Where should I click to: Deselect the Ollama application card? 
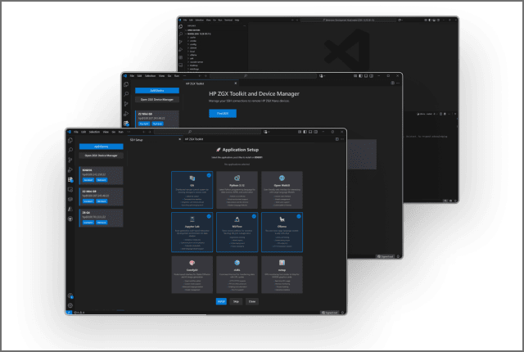pos(281,231)
